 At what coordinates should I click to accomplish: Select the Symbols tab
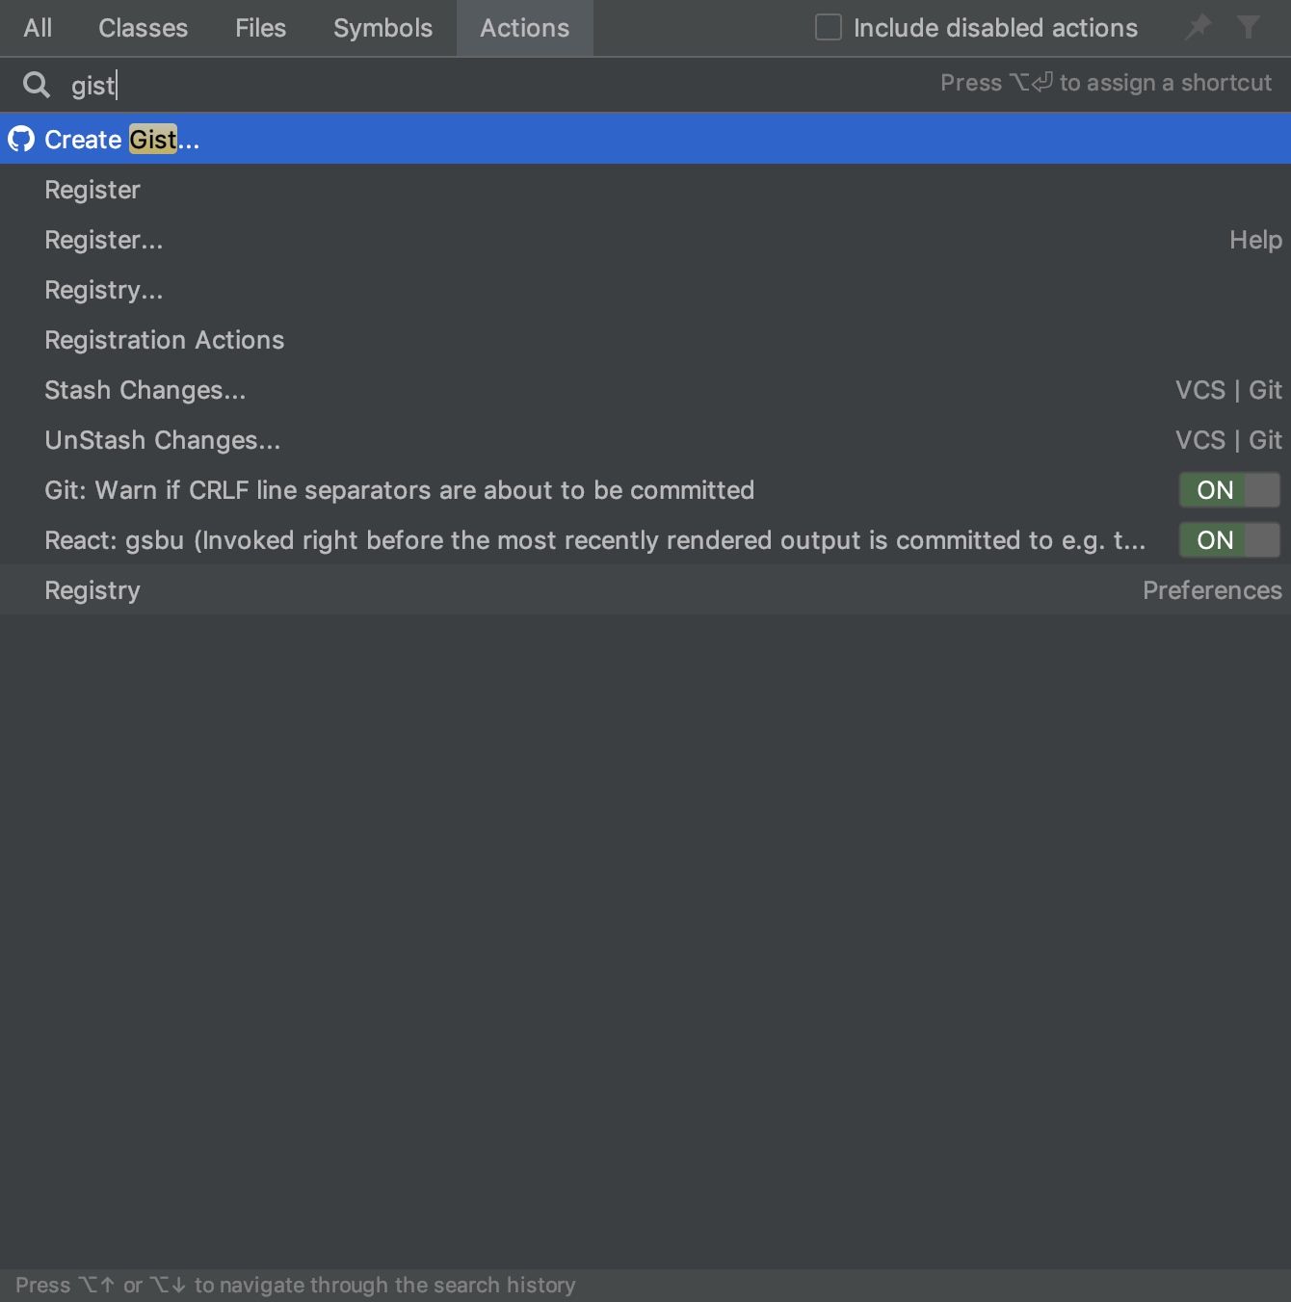(382, 28)
